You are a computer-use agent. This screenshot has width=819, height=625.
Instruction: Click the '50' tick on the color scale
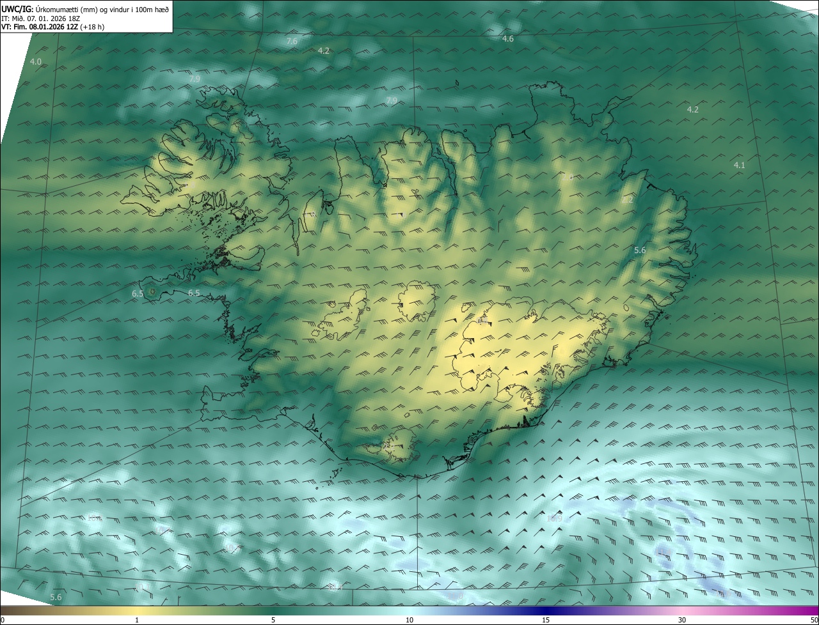coord(814,620)
